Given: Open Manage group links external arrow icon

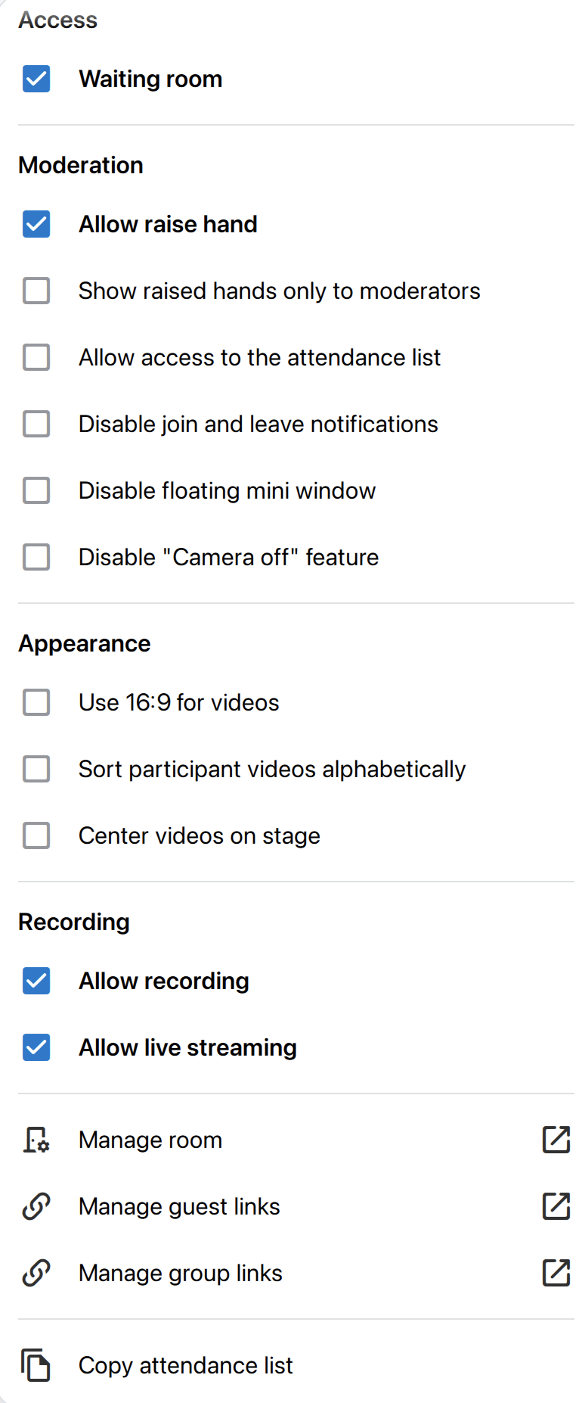Looking at the screenshot, I should tap(556, 1273).
